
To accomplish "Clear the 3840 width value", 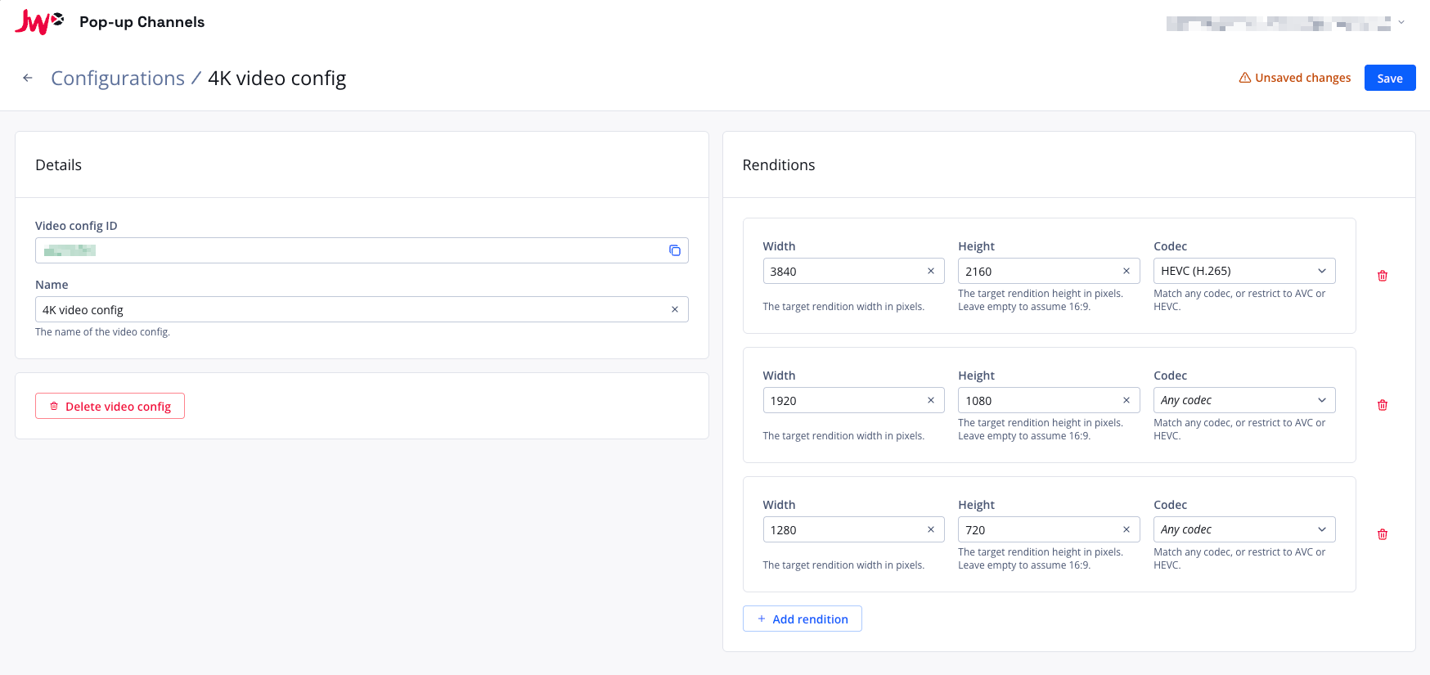I will pos(931,271).
